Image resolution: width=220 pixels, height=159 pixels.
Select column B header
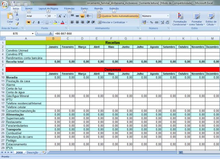[53, 39]
